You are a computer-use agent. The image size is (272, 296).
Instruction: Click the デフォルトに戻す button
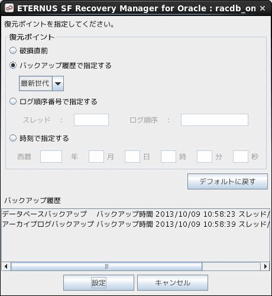point(228,181)
